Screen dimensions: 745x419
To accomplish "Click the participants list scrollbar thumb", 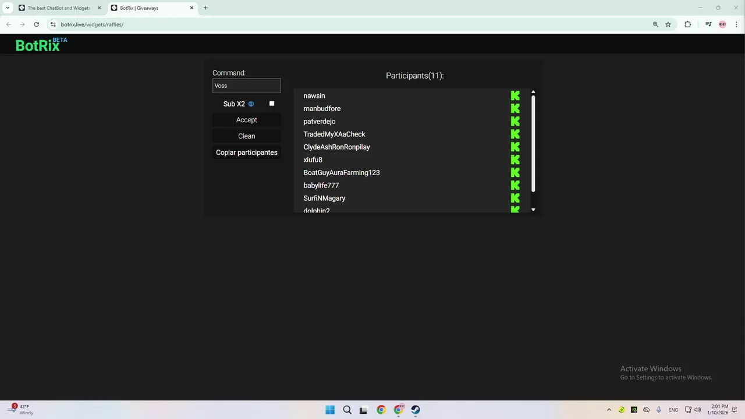I will tap(533, 144).
